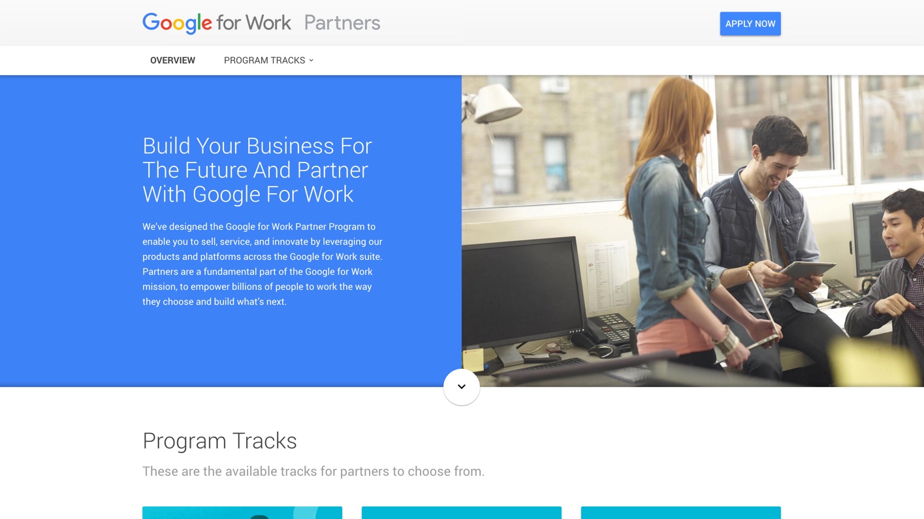Click the colorful 'Google' word in the logo
Viewport: 924px width, 519px height.
tap(177, 24)
